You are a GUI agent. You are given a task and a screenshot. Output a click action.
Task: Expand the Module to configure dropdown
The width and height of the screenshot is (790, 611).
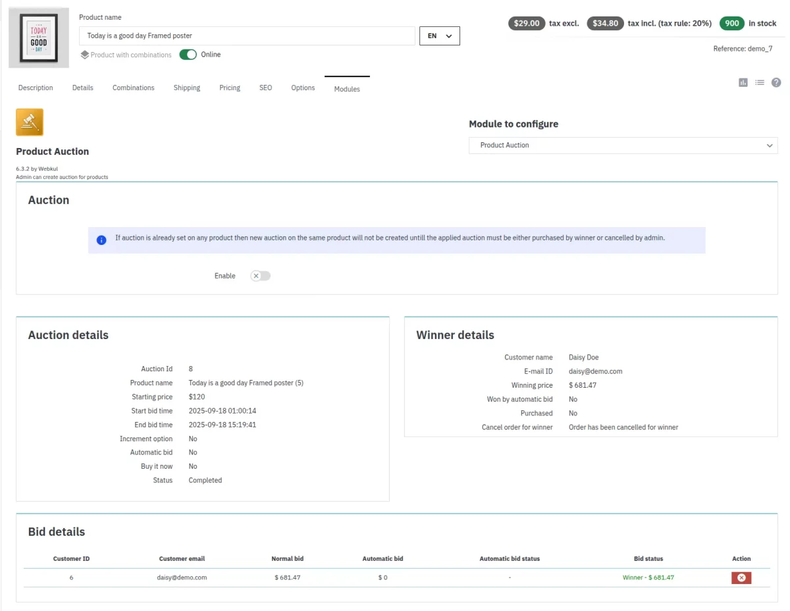(x=623, y=145)
